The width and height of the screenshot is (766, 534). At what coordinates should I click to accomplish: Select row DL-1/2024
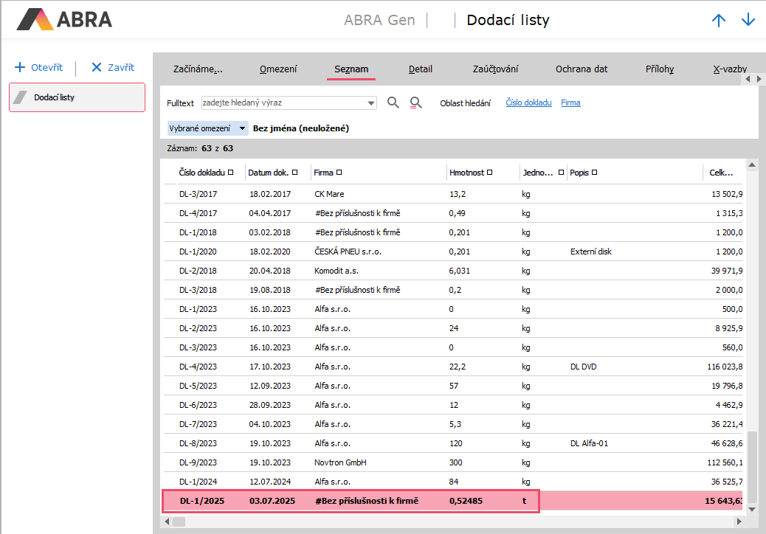(x=453, y=482)
